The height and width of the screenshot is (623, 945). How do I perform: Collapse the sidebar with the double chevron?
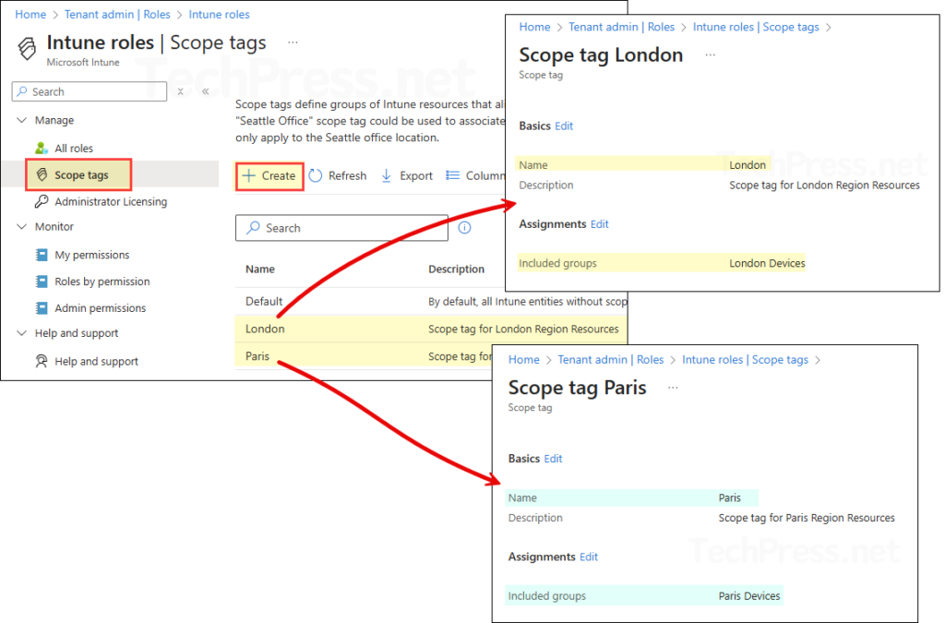[206, 91]
